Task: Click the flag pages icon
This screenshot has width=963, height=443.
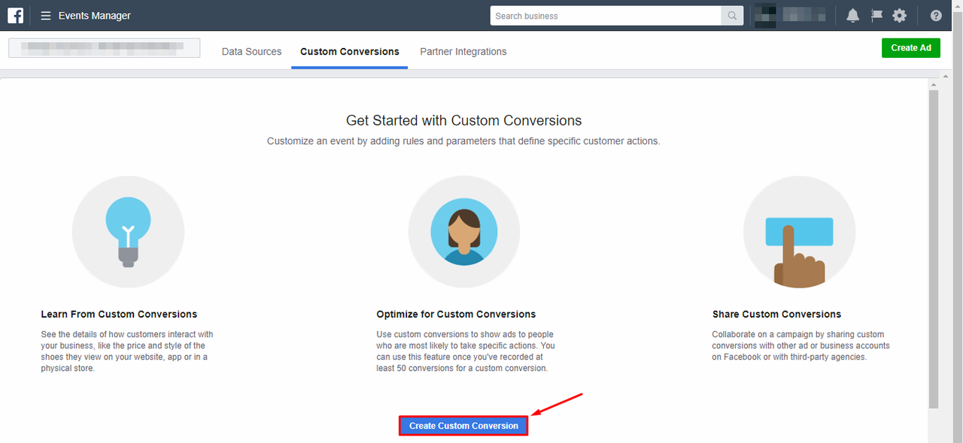Action: pyautogui.click(x=876, y=16)
